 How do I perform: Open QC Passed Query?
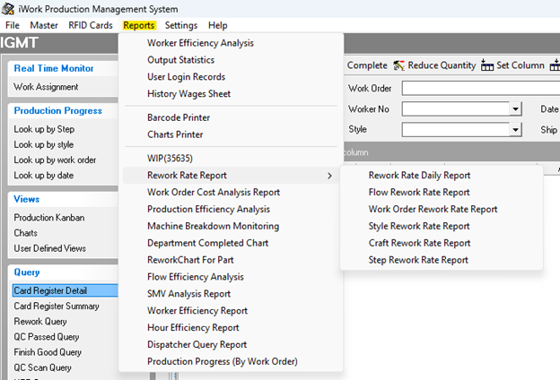click(47, 337)
